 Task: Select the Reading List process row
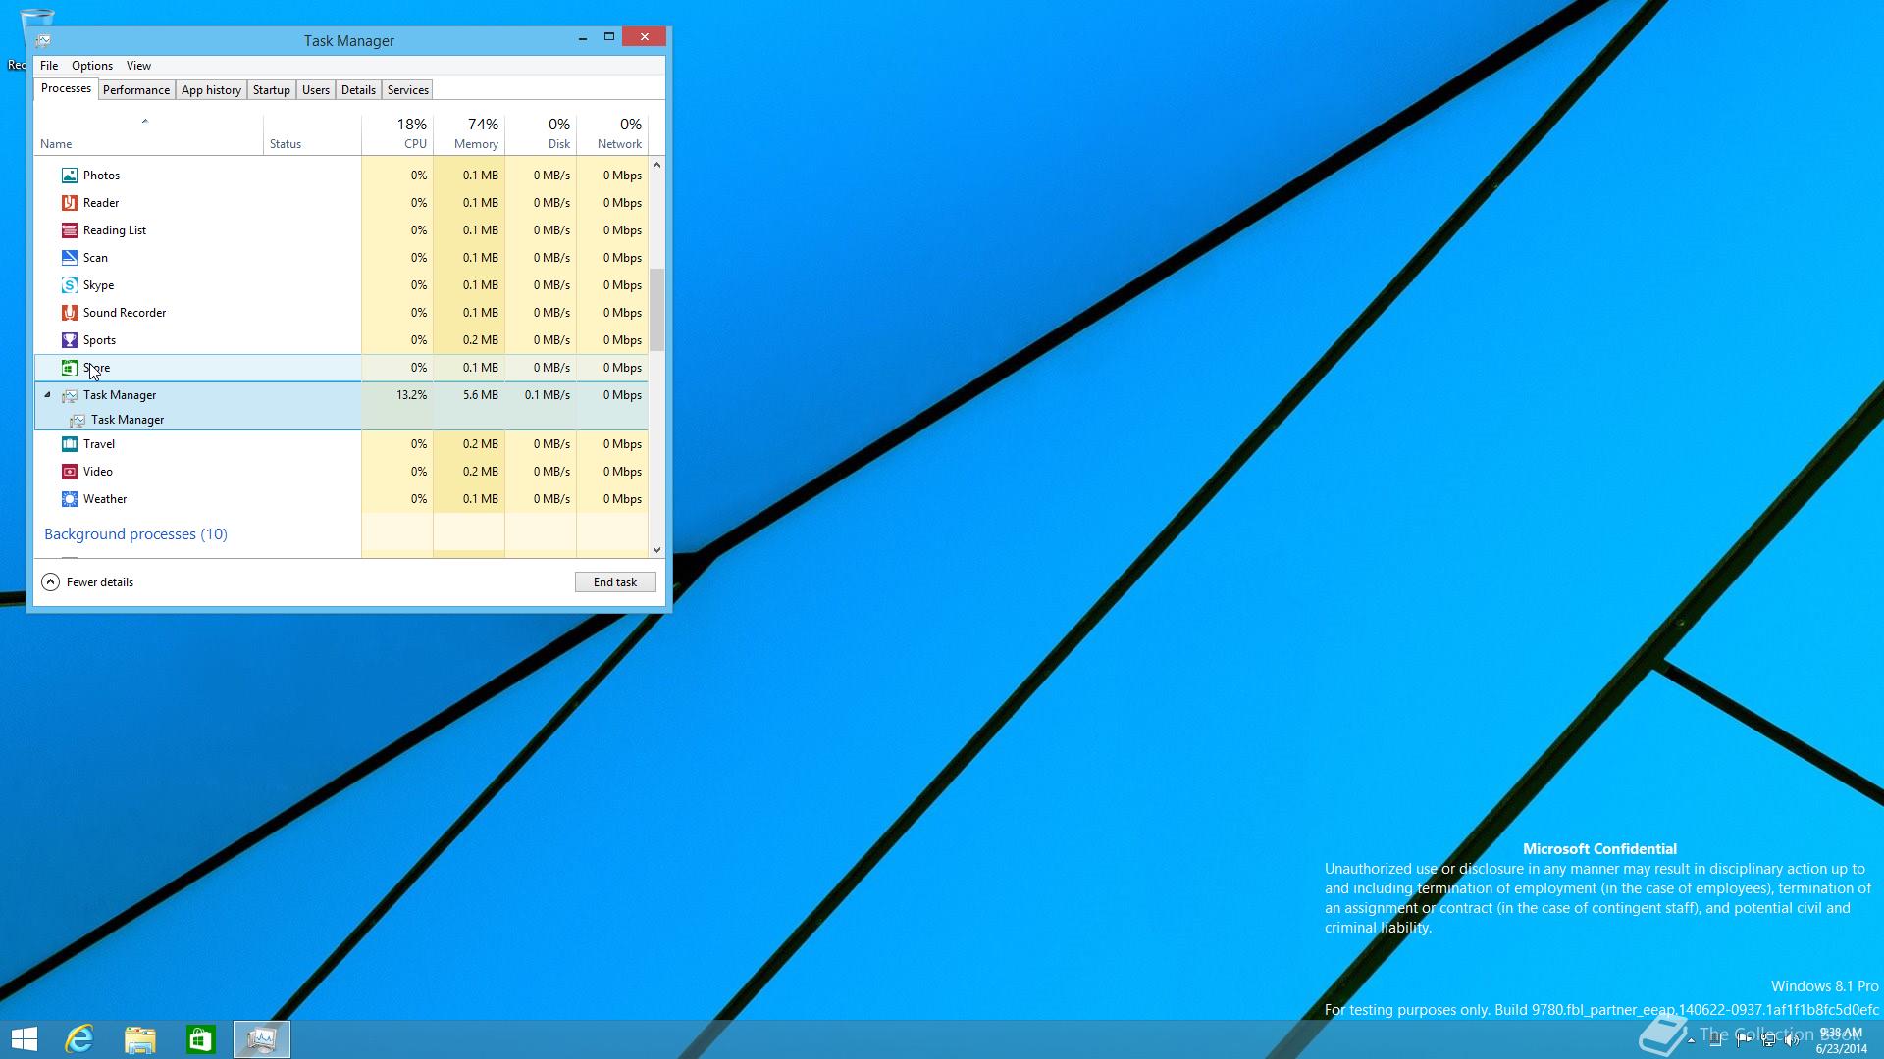(341, 230)
